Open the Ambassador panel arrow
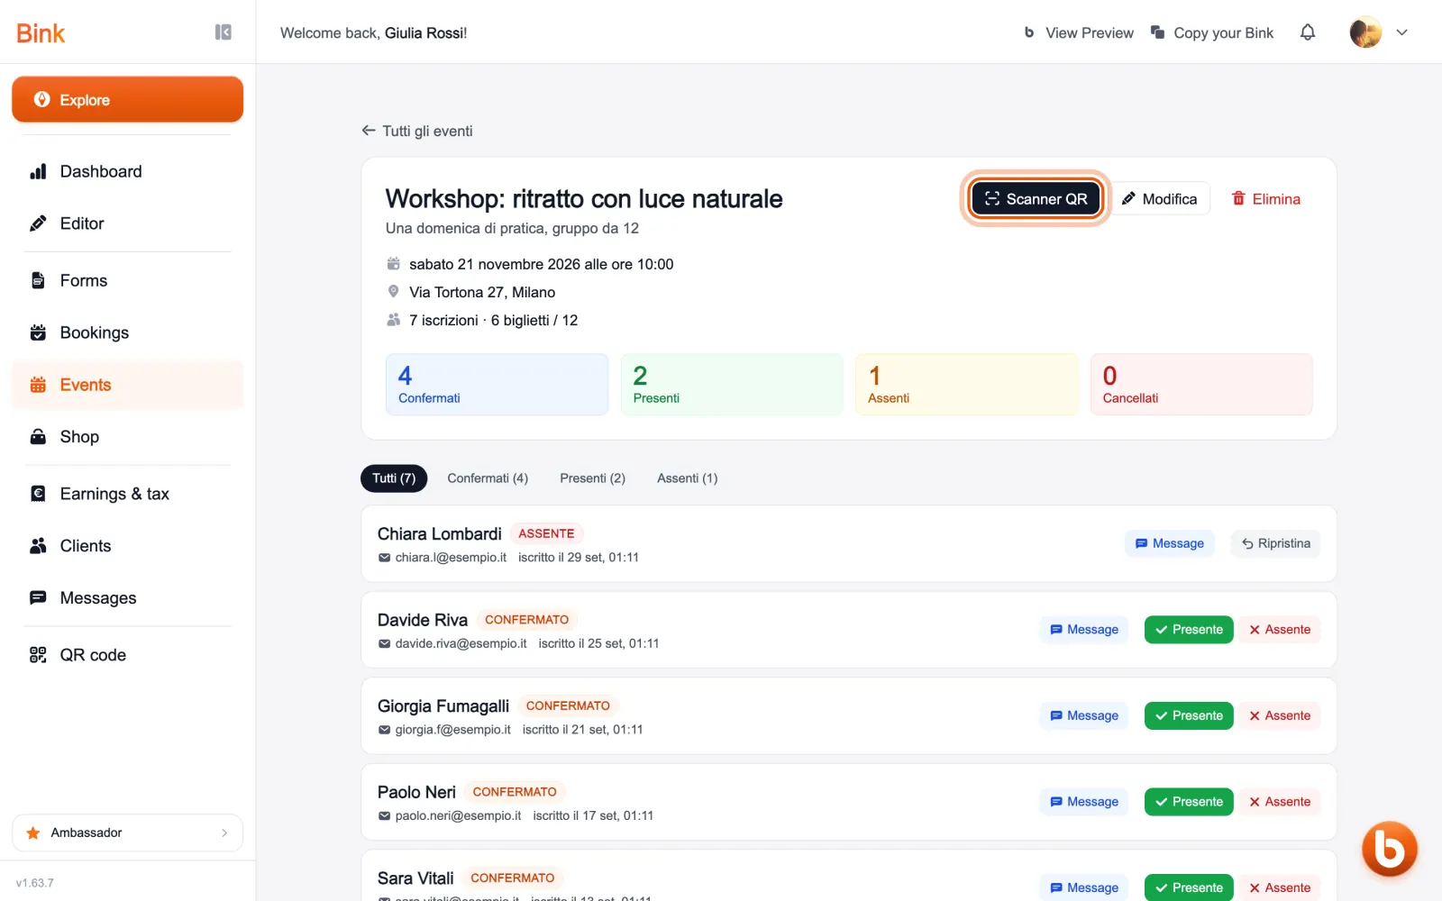Viewport: 1442px width, 901px height. (224, 833)
